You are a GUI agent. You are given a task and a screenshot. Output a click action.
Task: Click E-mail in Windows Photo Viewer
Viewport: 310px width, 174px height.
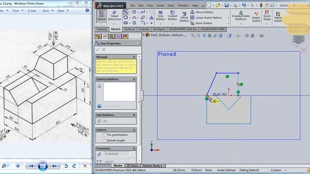(x=32, y=11)
